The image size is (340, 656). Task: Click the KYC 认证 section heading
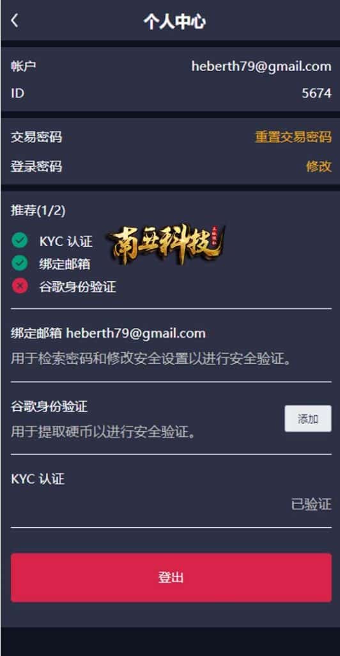point(38,479)
